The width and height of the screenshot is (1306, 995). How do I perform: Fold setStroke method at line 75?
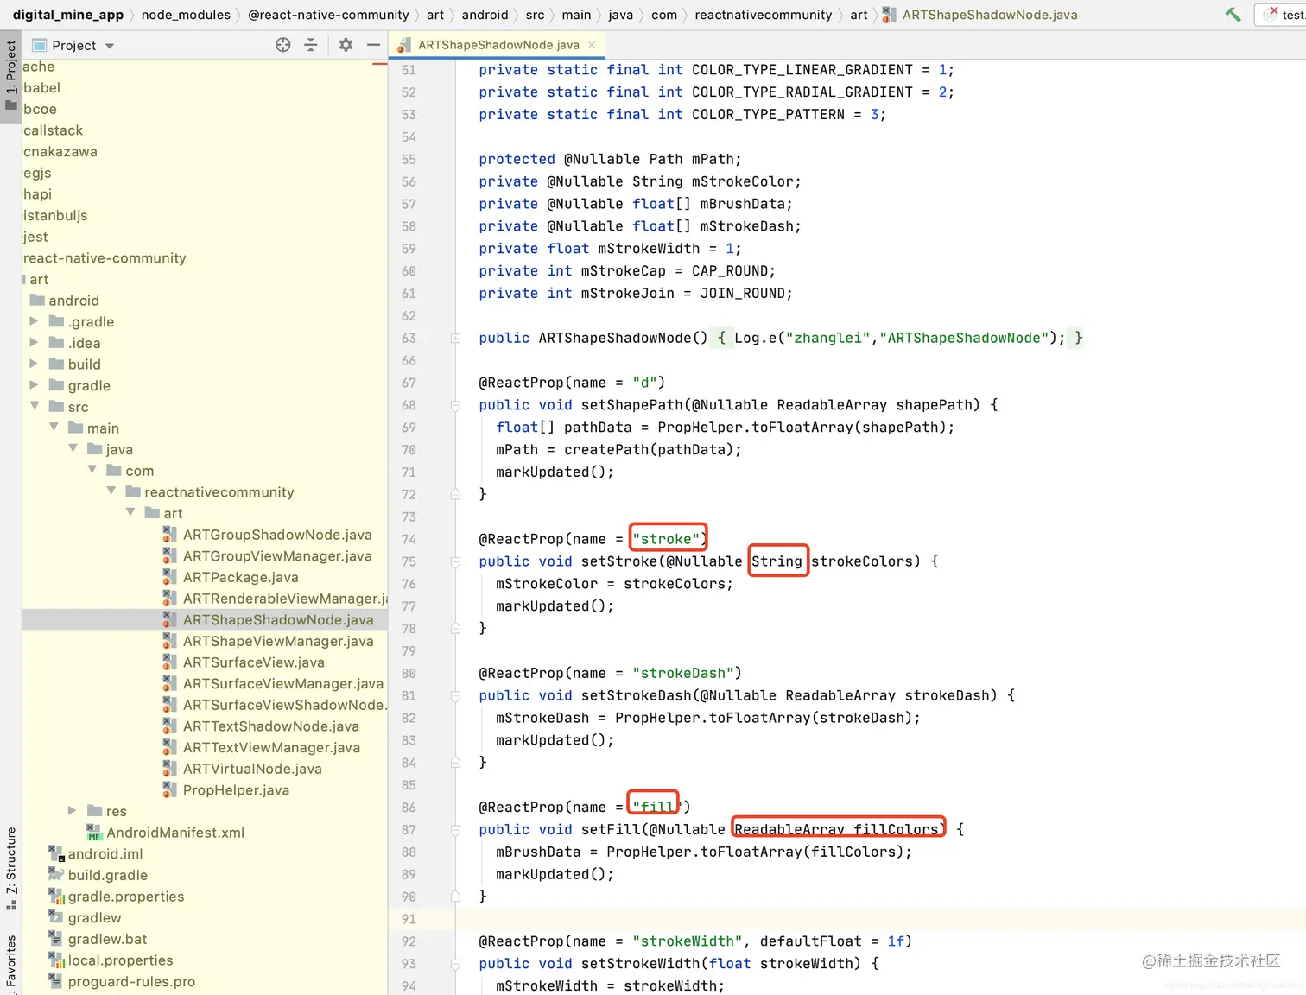coord(455,561)
